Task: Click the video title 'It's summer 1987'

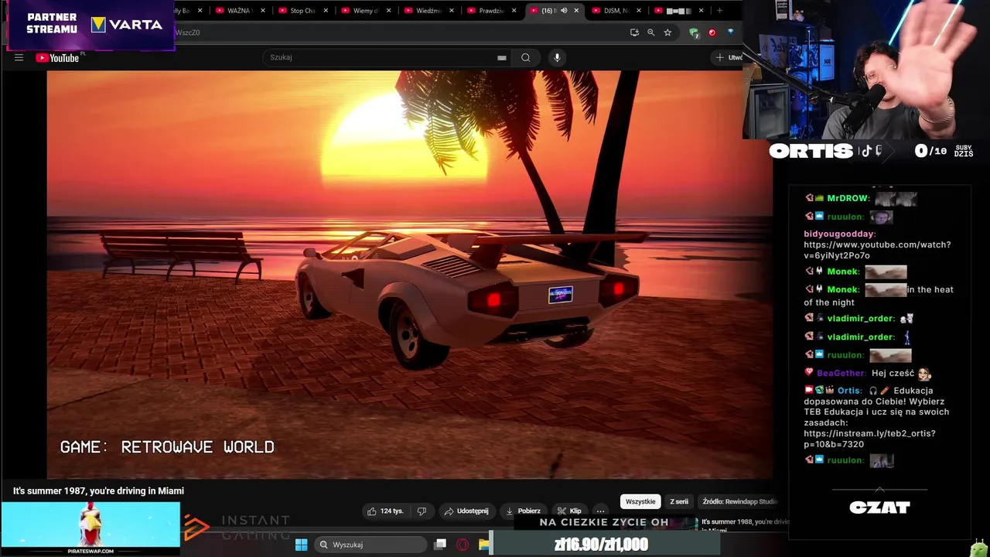Action: (x=98, y=491)
